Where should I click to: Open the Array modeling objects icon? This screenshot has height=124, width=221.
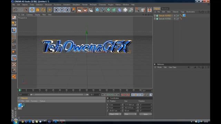114,10
